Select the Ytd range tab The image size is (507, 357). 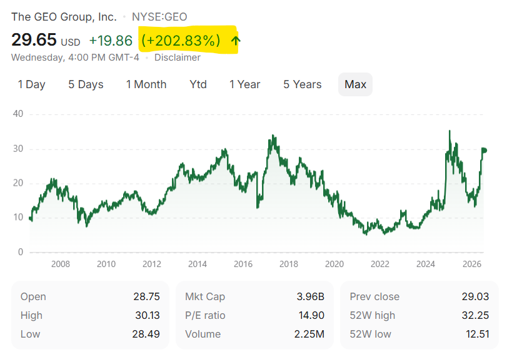coord(198,84)
